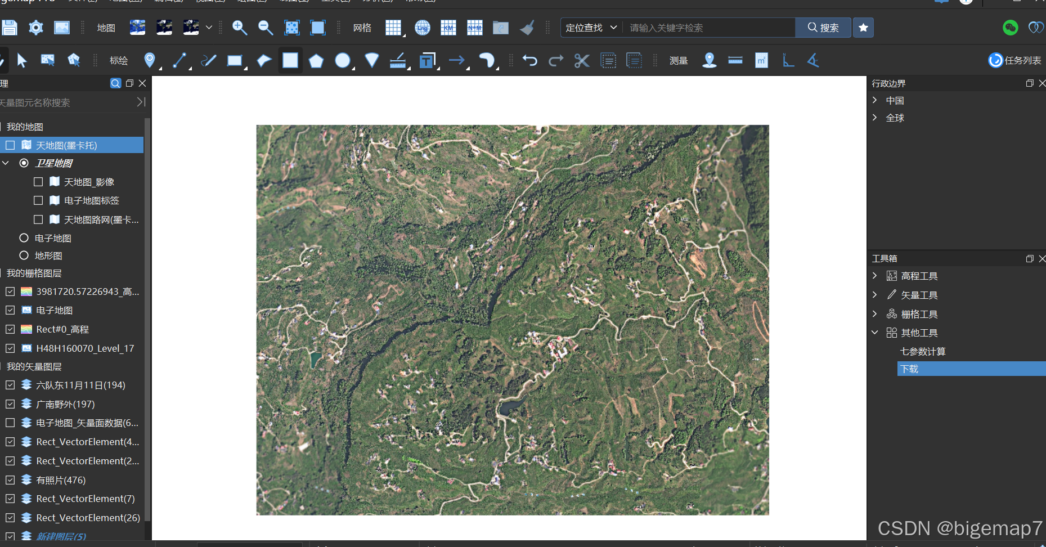This screenshot has height=547, width=1046.
Task: Click the undo arrow icon
Action: coord(529,60)
